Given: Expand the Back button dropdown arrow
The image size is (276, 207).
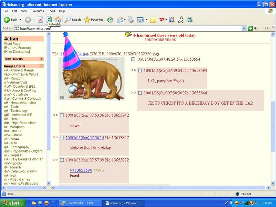Looking at the screenshot, I should click(x=20, y=20).
